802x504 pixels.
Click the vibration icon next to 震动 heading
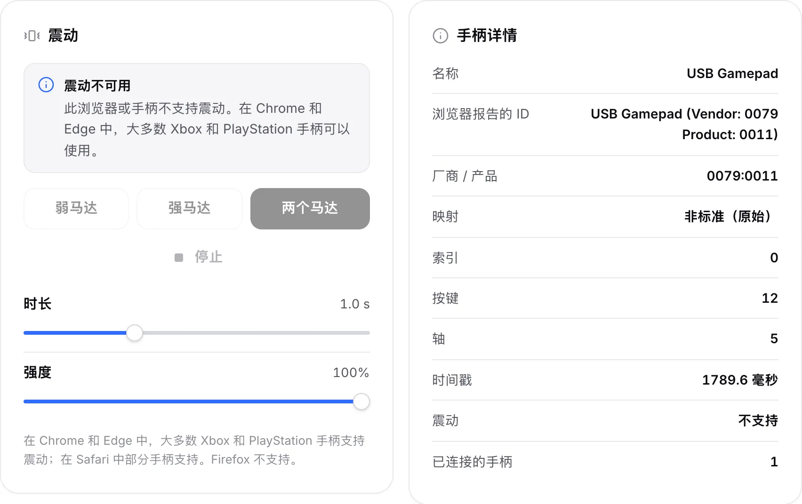pos(32,36)
